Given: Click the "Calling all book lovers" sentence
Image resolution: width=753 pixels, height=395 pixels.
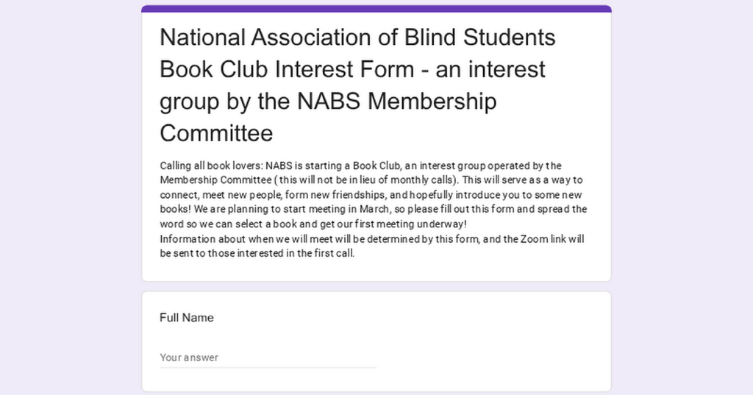Looking at the screenshot, I should pyautogui.click(x=210, y=166).
